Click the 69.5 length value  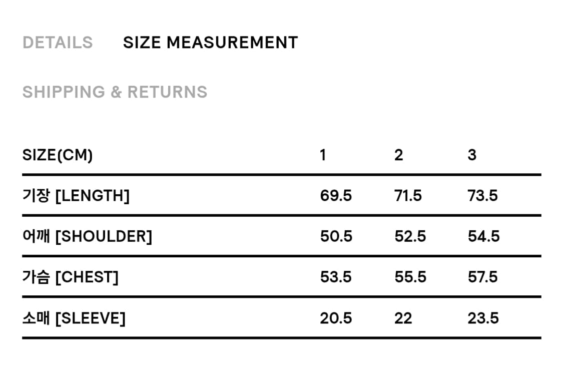point(336,195)
